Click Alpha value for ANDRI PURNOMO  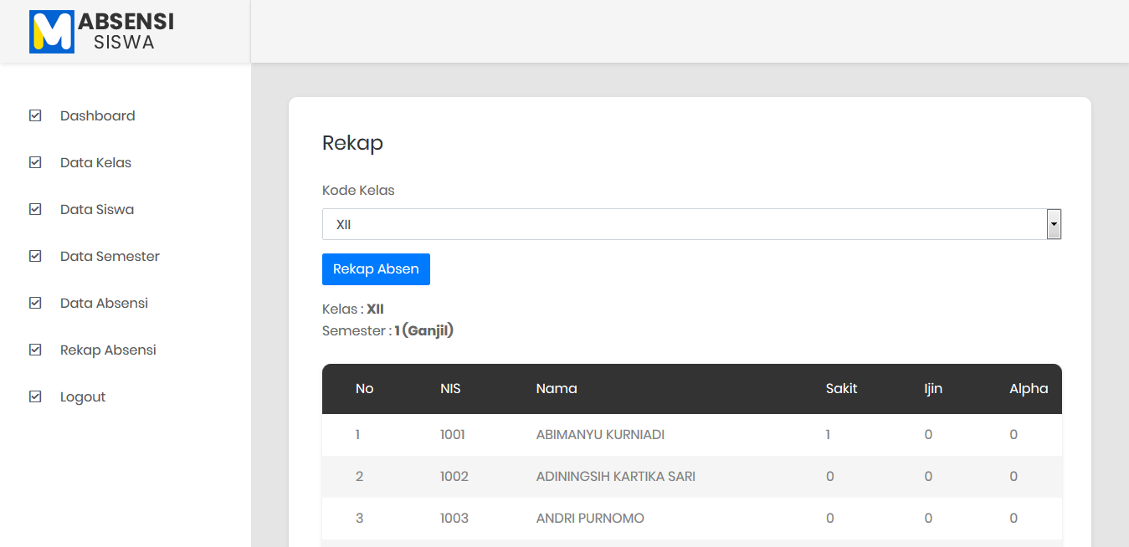(x=1014, y=519)
